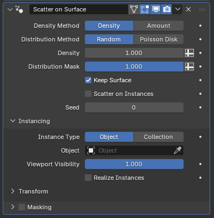This screenshot has width=214, height=218.
Task: Open the Object picker field
Action: [x=134, y=150]
